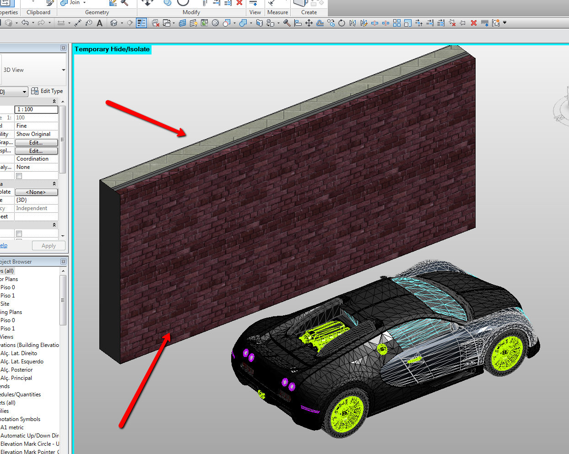Select the Rotate tool in toolbar

tap(341, 23)
